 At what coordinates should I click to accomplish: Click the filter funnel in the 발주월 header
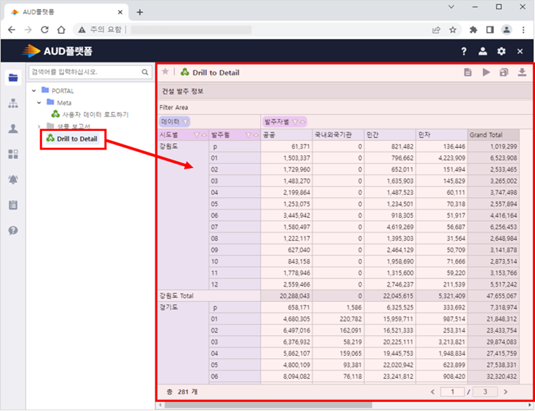click(249, 135)
